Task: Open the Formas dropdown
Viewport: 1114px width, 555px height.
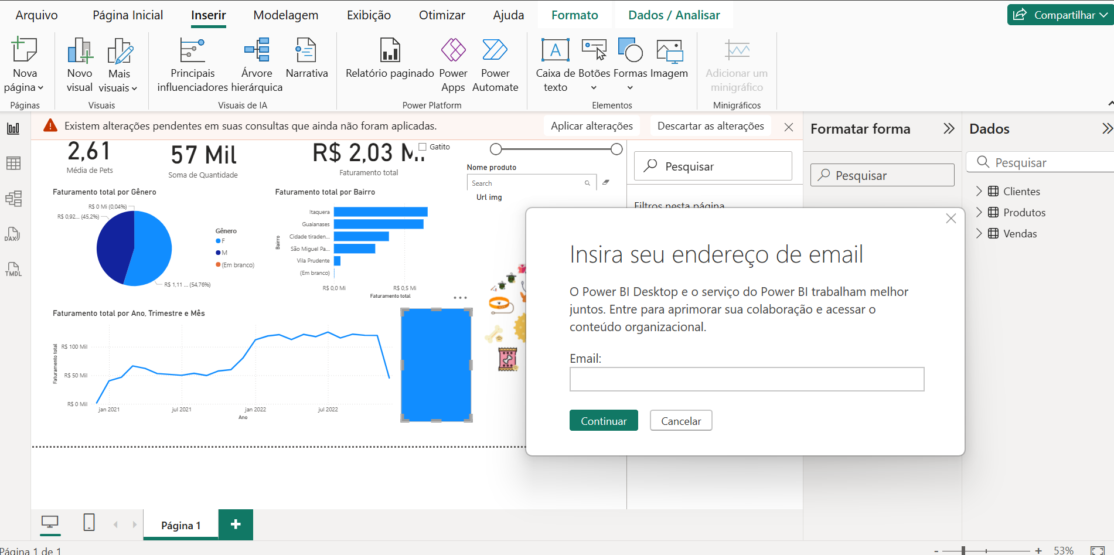Action: click(x=630, y=87)
